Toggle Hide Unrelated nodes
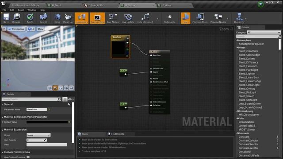The height and width of the screenshot is (159, 283). click(x=145, y=18)
